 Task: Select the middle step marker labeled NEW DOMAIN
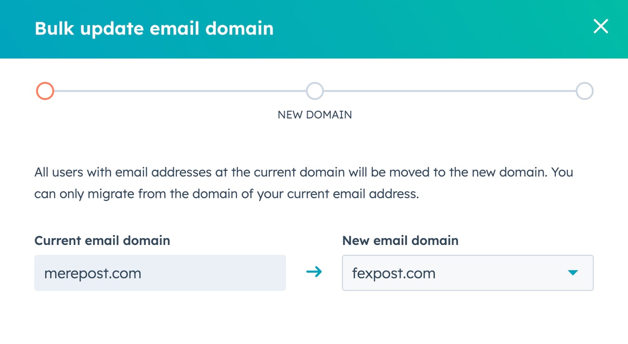[314, 91]
